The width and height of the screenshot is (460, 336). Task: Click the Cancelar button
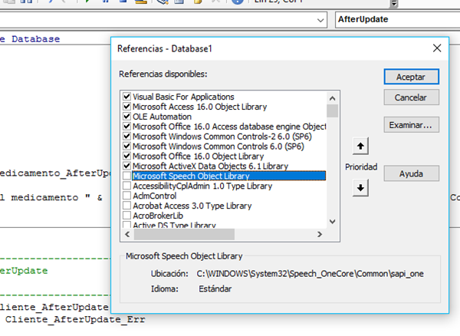pyautogui.click(x=411, y=97)
